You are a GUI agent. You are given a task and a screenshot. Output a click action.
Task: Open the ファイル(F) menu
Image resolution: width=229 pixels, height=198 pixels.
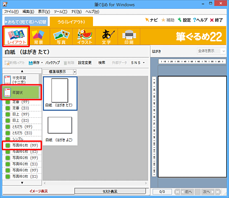coord(11,11)
